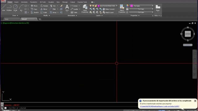Close the import completed notification
The width and height of the screenshot is (198, 111).
tap(195, 101)
